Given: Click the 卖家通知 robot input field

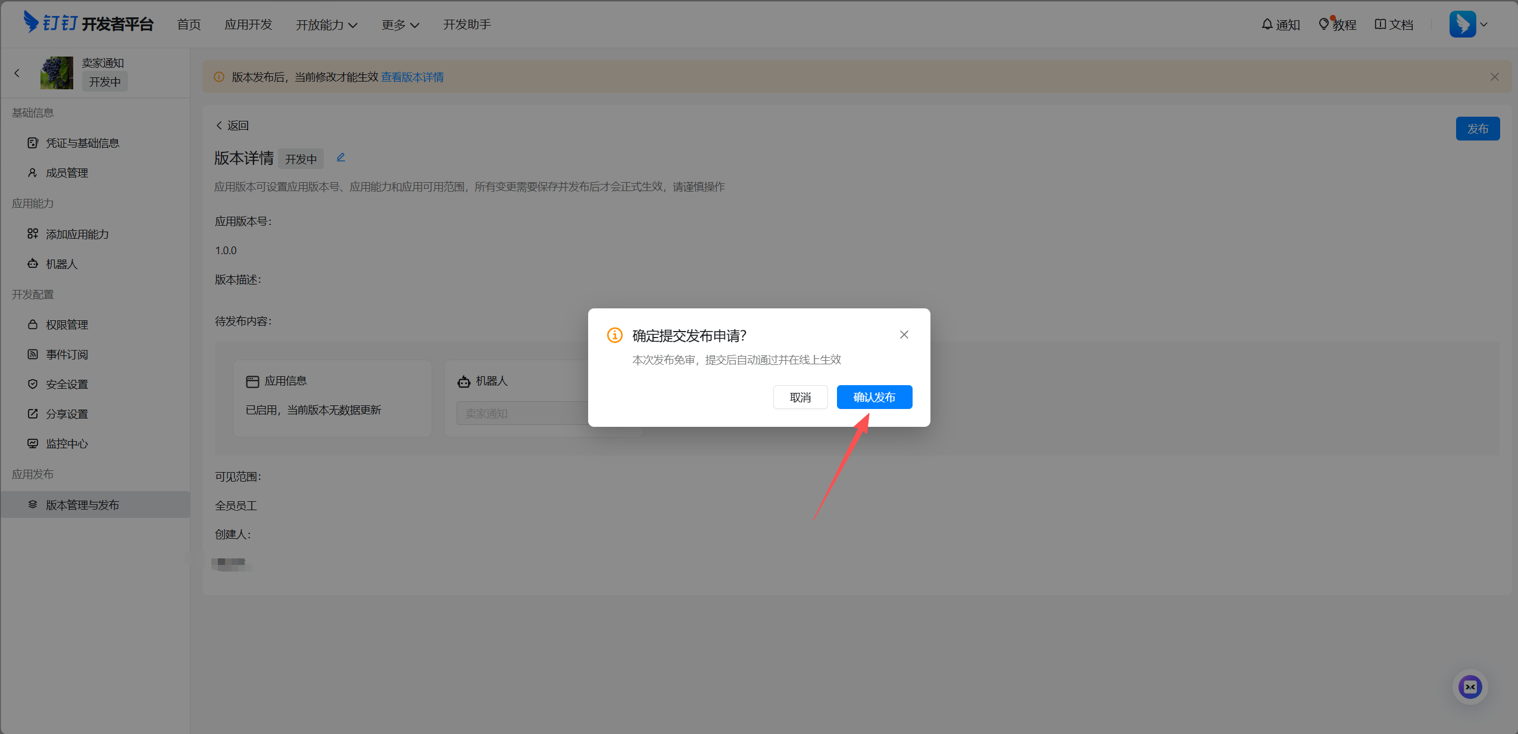Looking at the screenshot, I should tap(523, 413).
